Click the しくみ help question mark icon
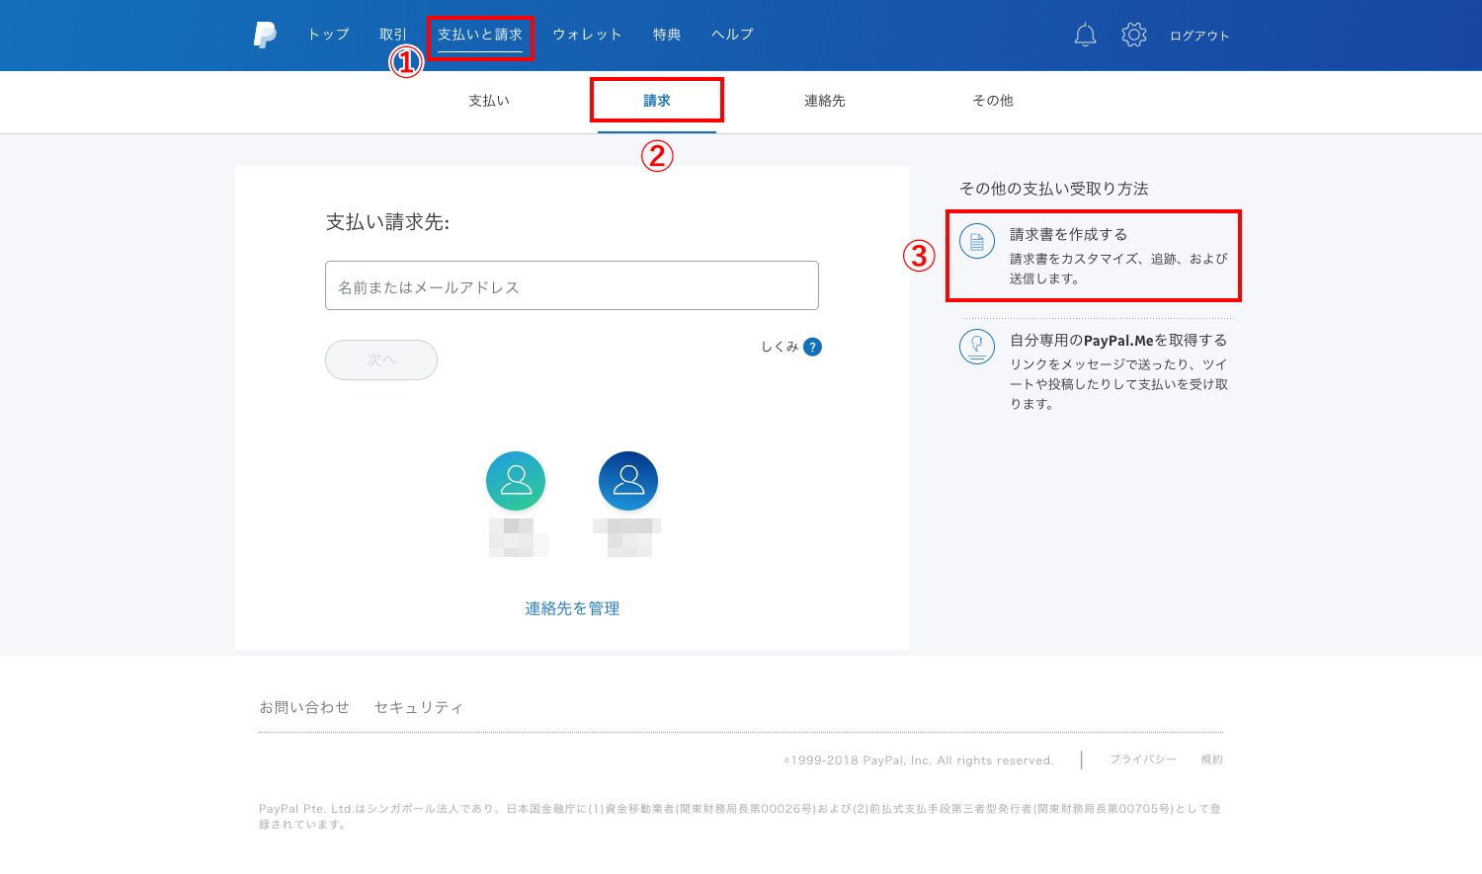 coord(812,347)
